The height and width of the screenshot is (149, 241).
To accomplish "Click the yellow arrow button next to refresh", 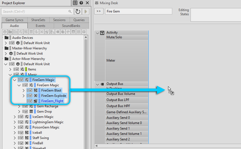I will pyautogui.click(x=86, y=11).
